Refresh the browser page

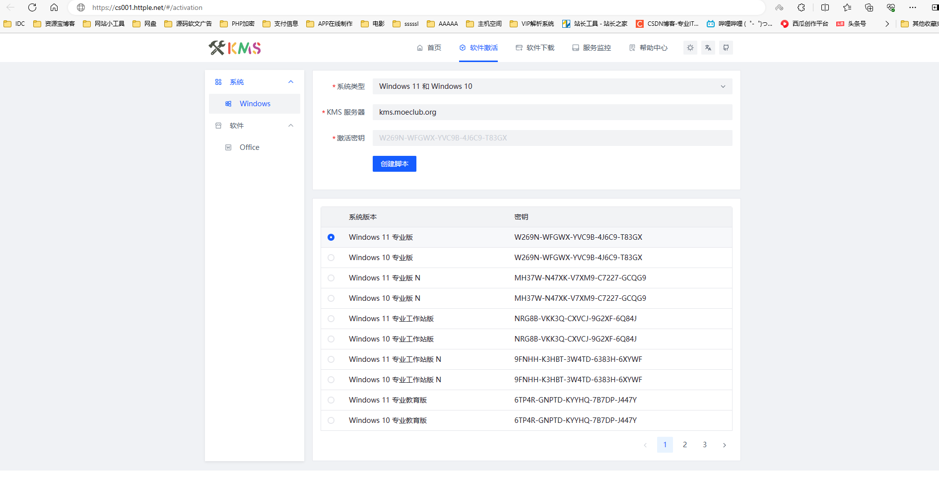click(x=32, y=7)
